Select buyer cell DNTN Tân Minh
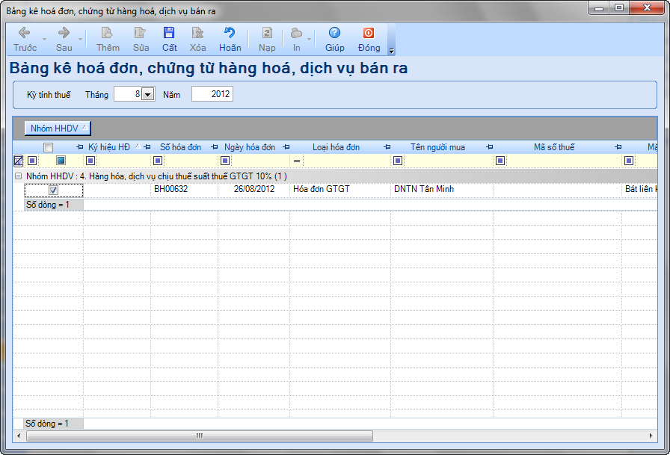 tap(442, 189)
